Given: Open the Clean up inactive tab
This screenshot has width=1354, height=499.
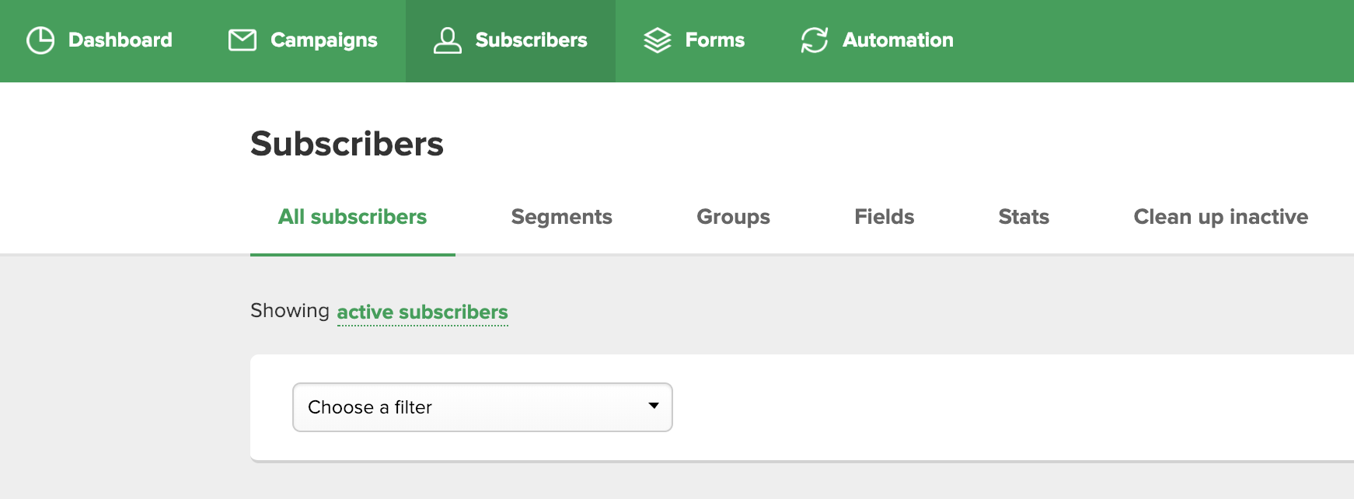Looking at the screenshot, I should (x=1221, y=217).
